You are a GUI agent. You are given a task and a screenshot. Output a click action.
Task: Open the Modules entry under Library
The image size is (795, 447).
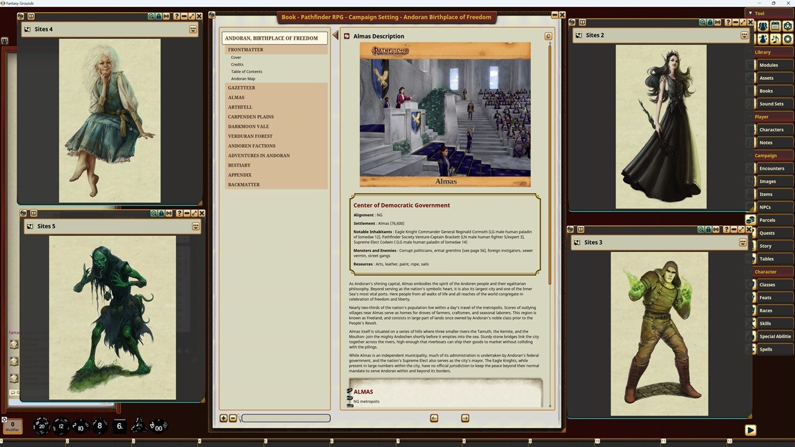[768, 65]
